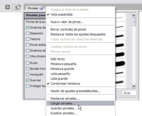The height and width of the screenshot is (116, 142).
Task: Choose Borrar controles de pincel
Action: (x=81, y=29)
